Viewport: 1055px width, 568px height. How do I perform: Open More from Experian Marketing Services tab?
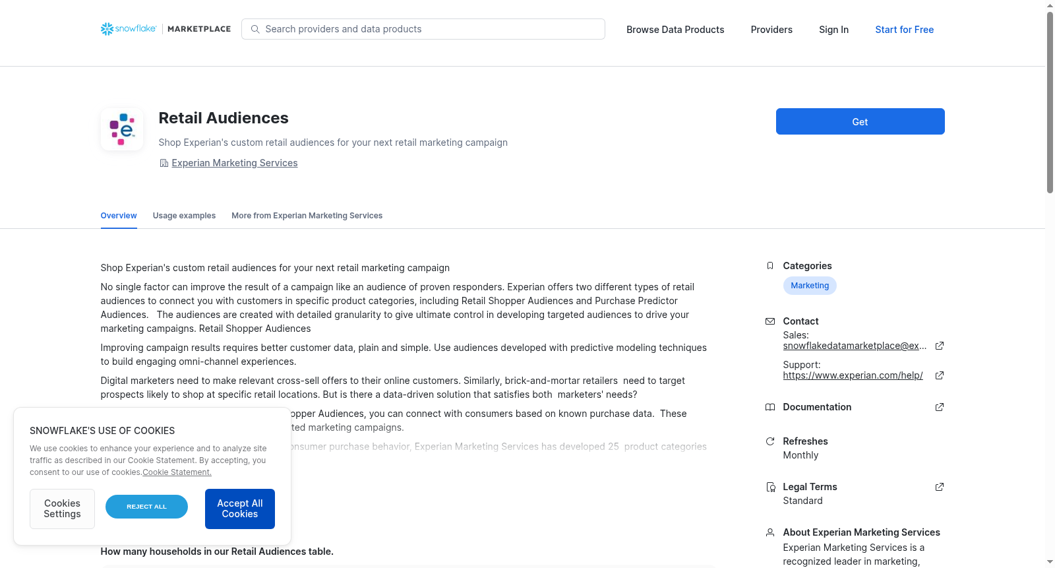pyautogui.click(x=307, y=216)
